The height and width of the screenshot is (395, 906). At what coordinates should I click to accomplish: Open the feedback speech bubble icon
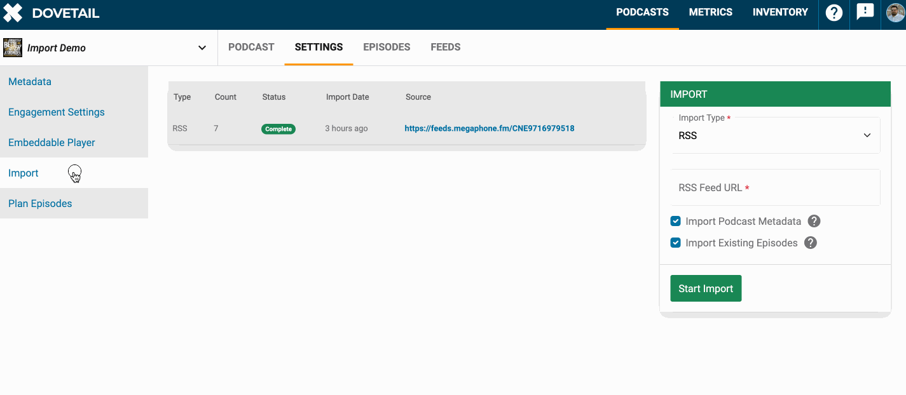(x=865, y=12)
